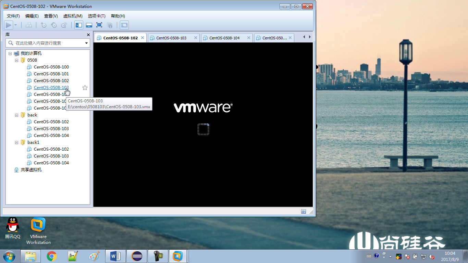The height and width of the screenshot is (263, 468).
Task: Select CentOS-0508-104 under back1 folder
Action: click(51, 163)
